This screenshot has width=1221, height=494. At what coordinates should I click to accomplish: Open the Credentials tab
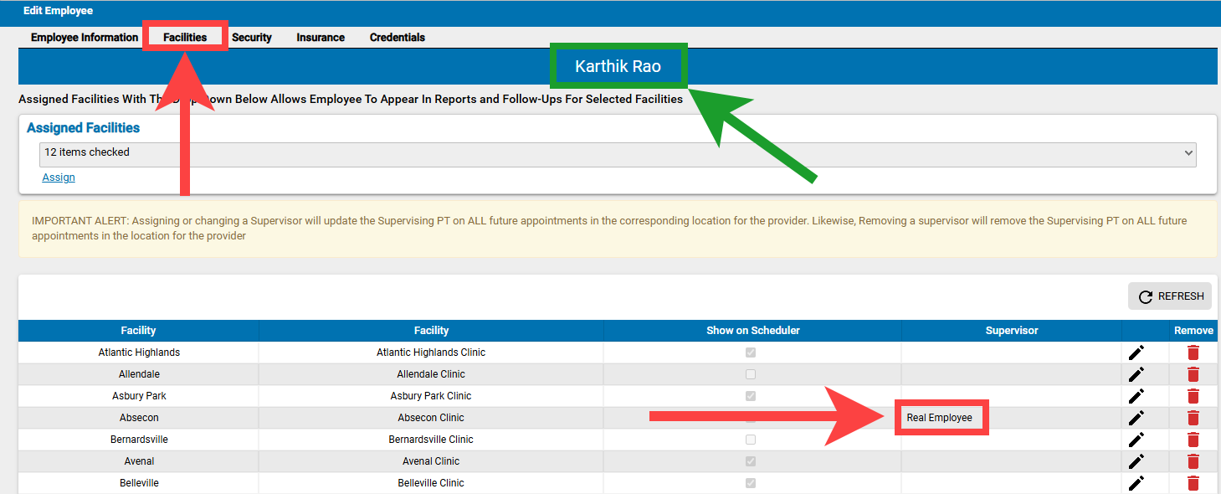tap(397, 37)
